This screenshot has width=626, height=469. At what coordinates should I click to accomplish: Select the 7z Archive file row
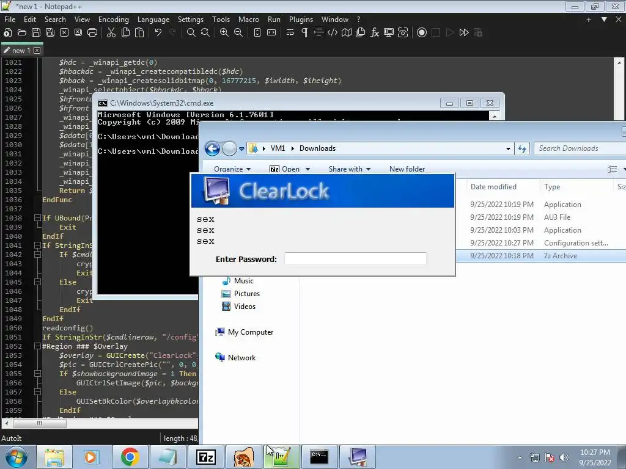(541, 256)
